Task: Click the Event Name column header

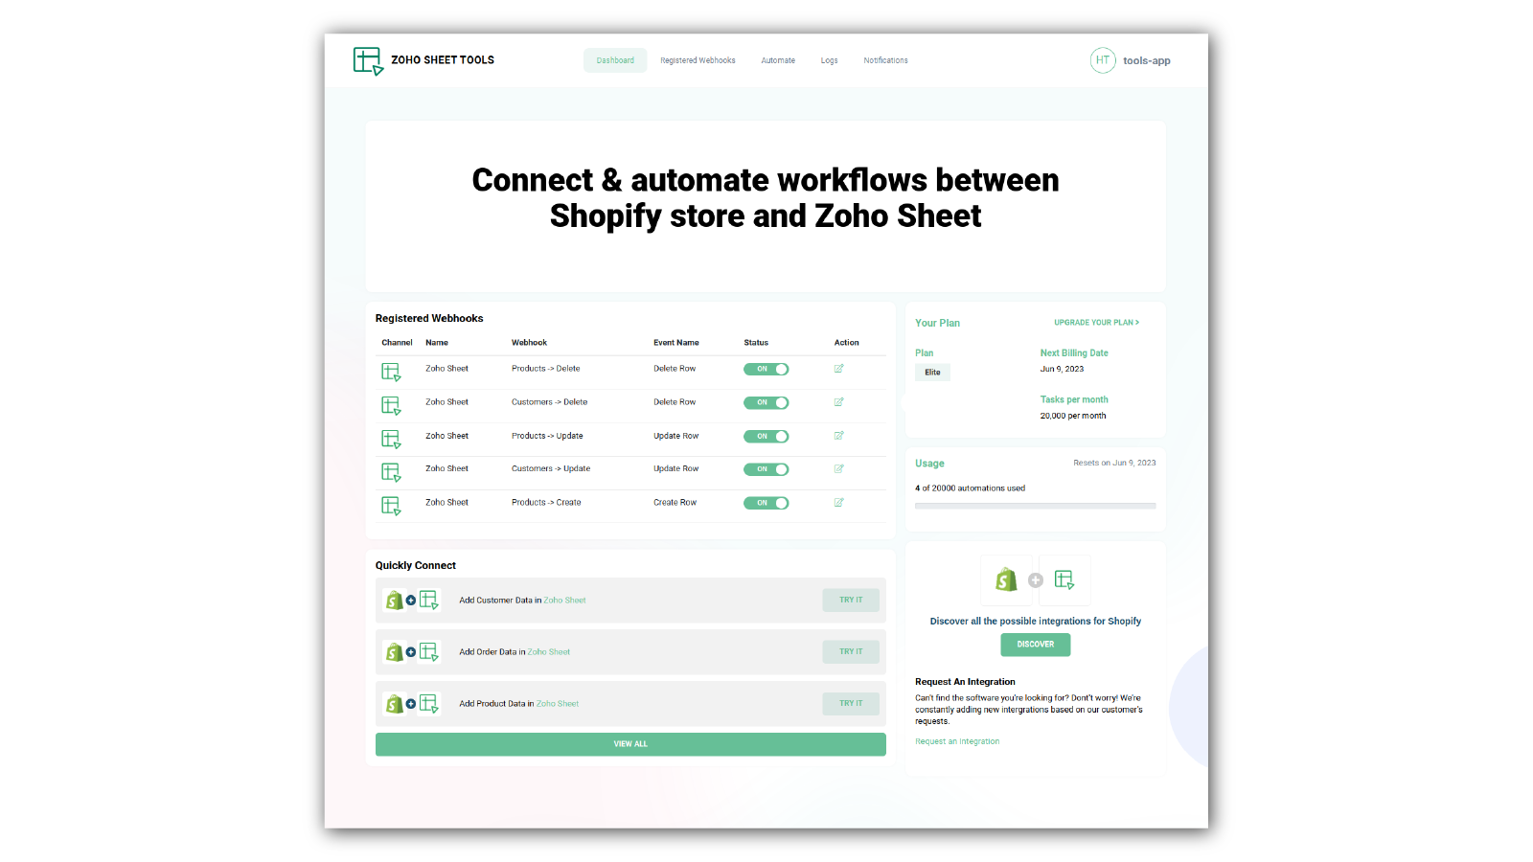Action: tap(676, 343)
